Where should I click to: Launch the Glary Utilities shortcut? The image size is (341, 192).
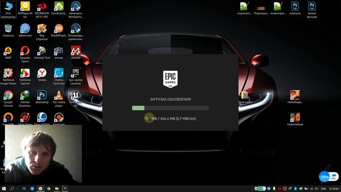[42, 118]
